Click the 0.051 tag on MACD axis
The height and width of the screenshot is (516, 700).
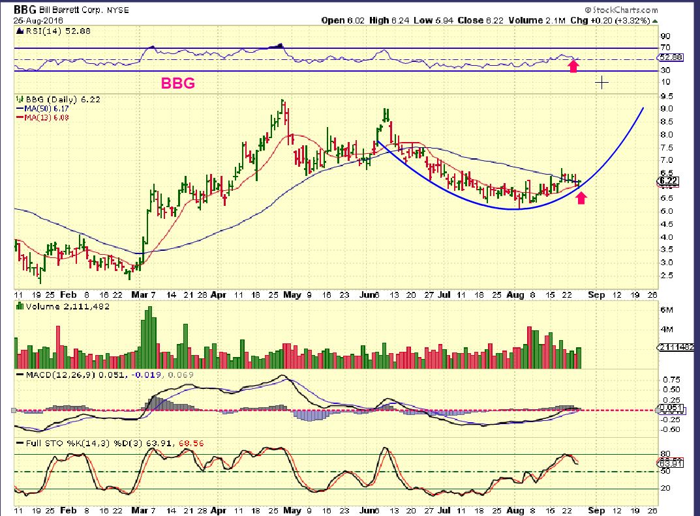[671, 408]
